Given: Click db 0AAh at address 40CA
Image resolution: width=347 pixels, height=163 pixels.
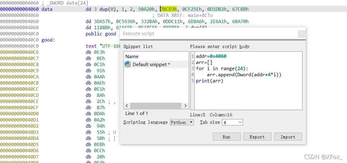Looking at the screenshot, I should (x=96, y=77).
